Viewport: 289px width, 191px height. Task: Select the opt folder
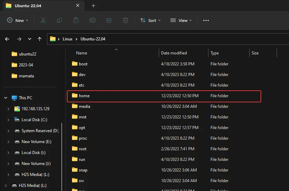click(x=79, y=128)
